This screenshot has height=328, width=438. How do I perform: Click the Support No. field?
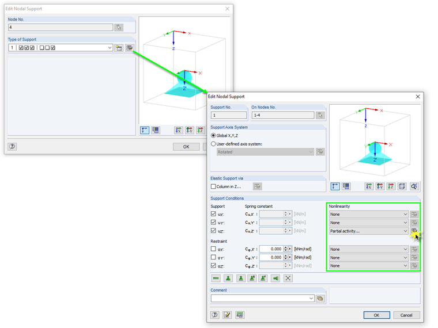[x=229, y=115]
